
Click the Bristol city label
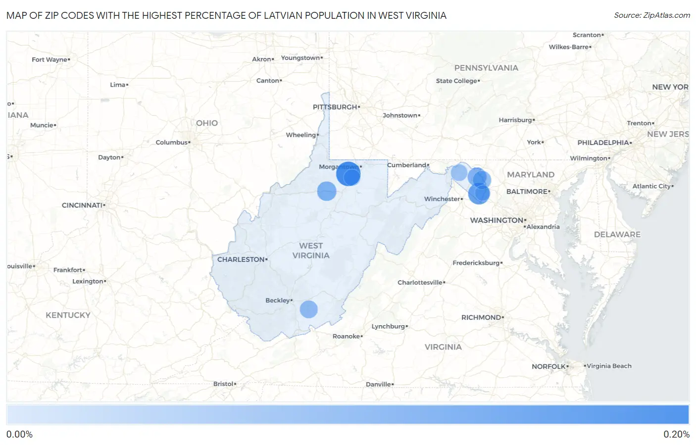(x=223, y=384)
